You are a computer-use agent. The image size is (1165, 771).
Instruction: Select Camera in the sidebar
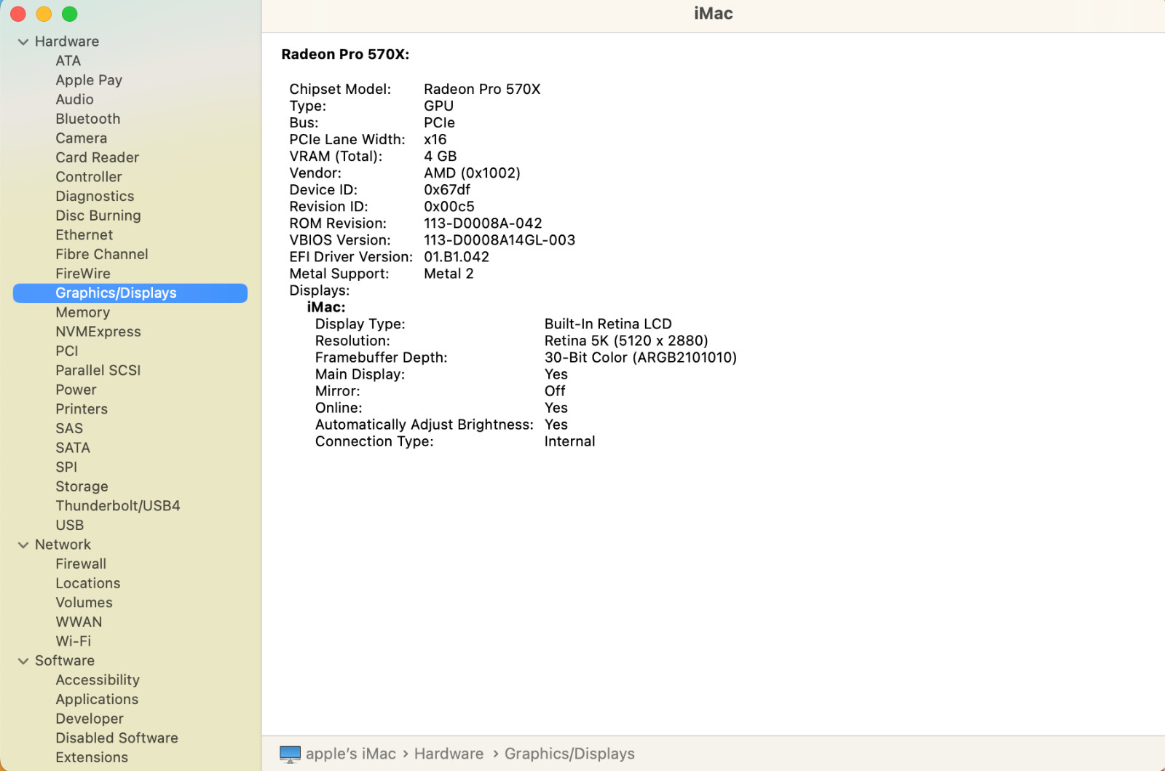[x=82, y=138]
